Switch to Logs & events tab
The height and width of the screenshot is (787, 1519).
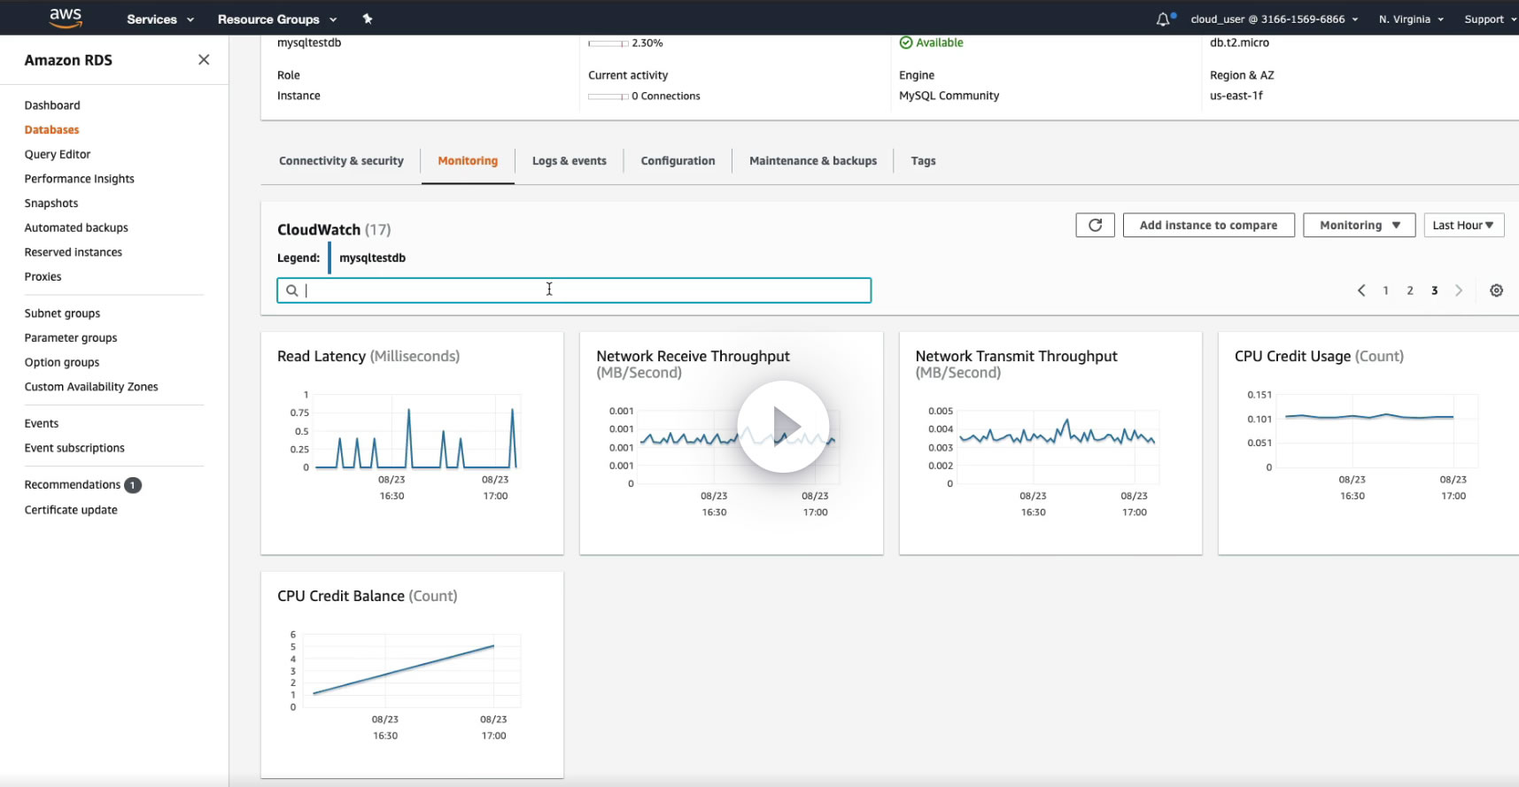(x=569, y=161)
